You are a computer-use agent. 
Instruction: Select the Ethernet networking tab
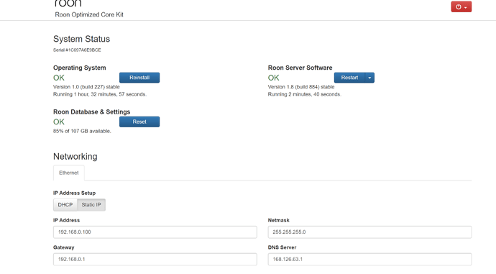tap(68, 173)
